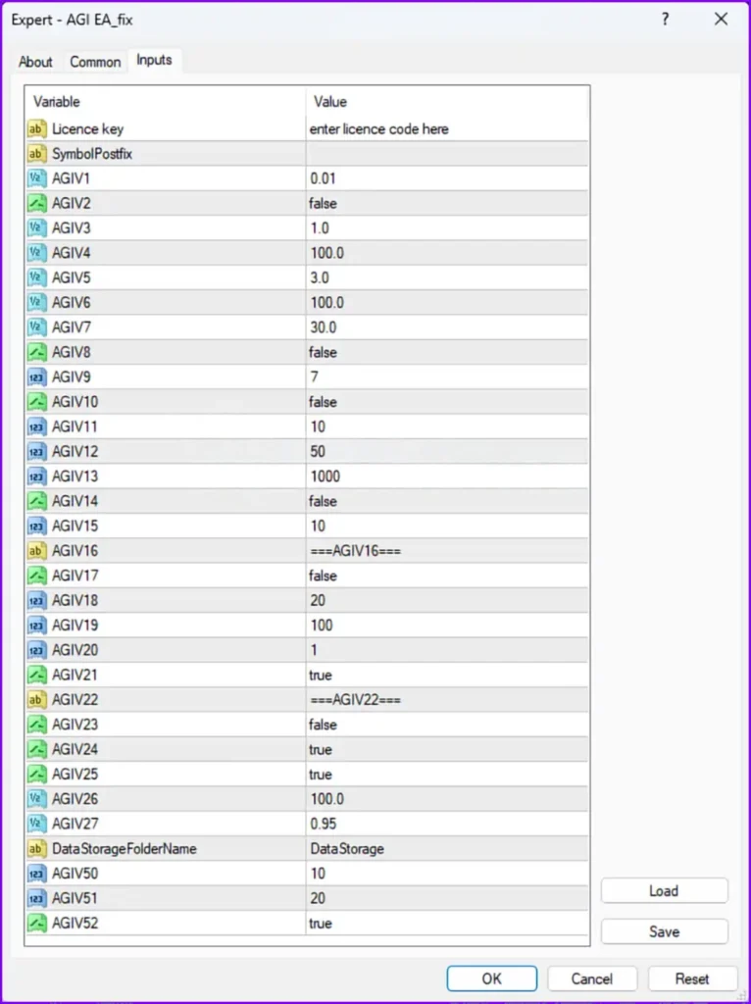Click the Cancel button
The height and width of the screenshot is (1004, 751).
click(592, 979)
